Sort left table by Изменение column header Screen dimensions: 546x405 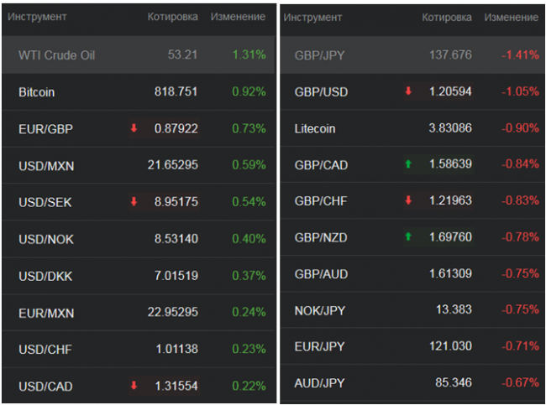point(238,17)
